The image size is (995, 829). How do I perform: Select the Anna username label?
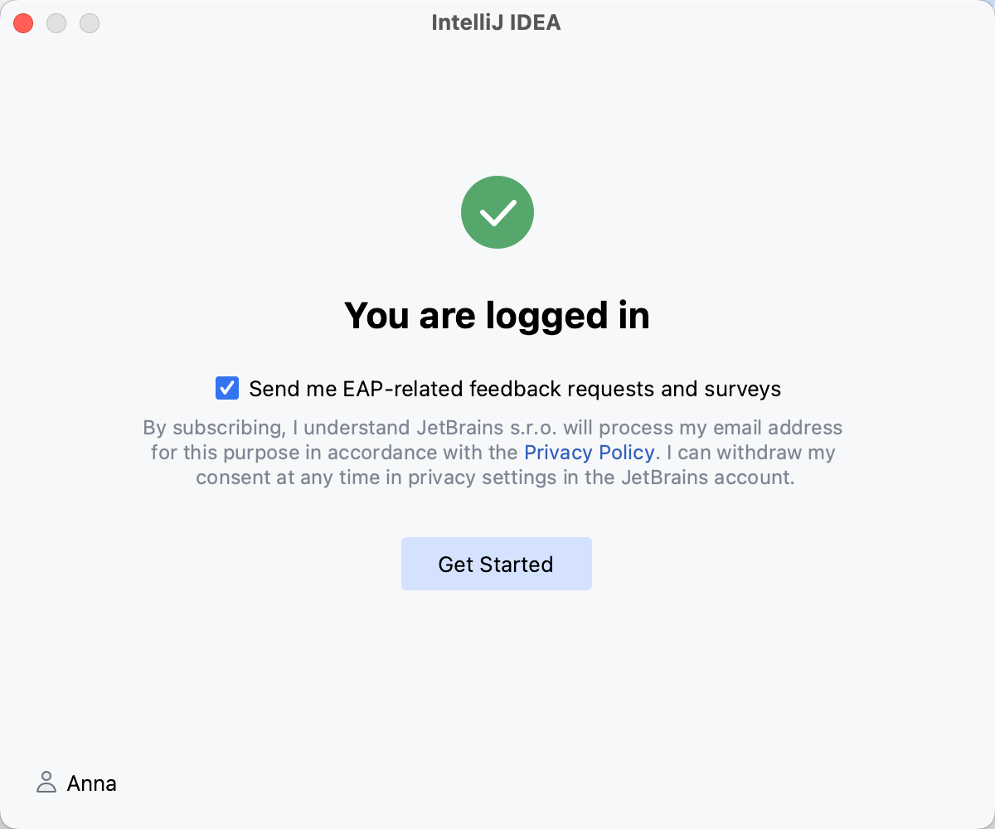(91, 783)
